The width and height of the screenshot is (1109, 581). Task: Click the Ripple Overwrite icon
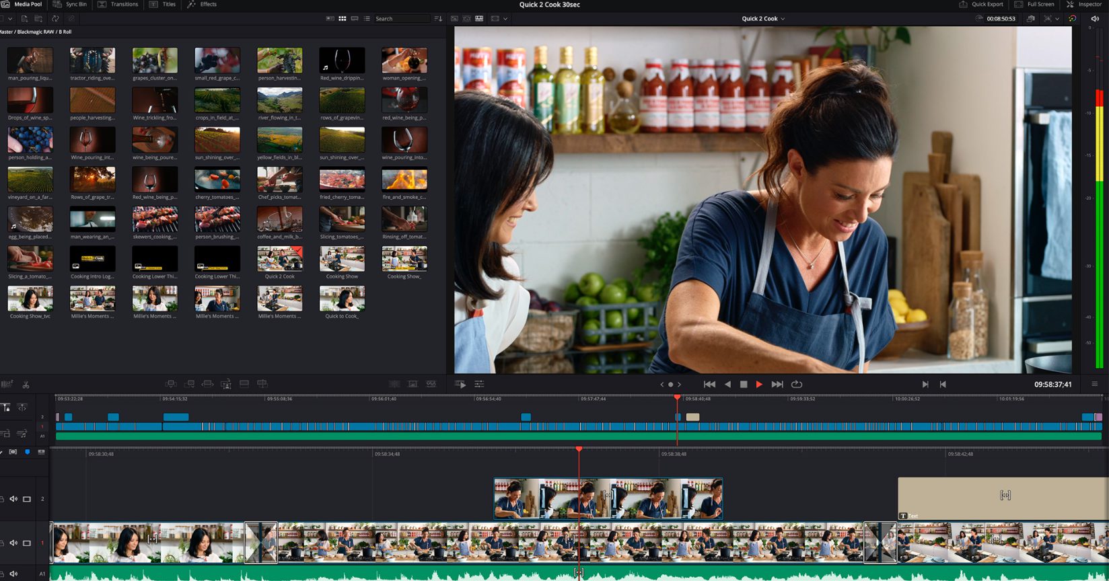click(208, 384)
